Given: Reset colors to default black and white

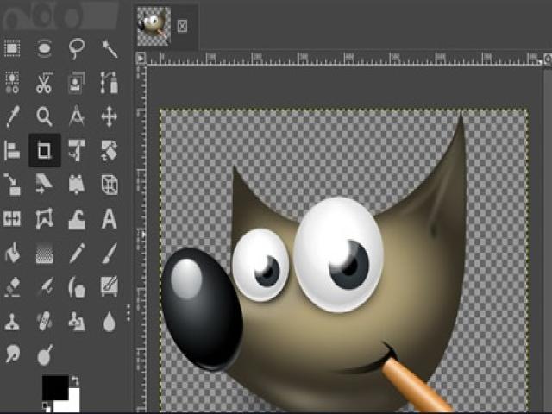Looking at the screenshot, I should 46,405.
